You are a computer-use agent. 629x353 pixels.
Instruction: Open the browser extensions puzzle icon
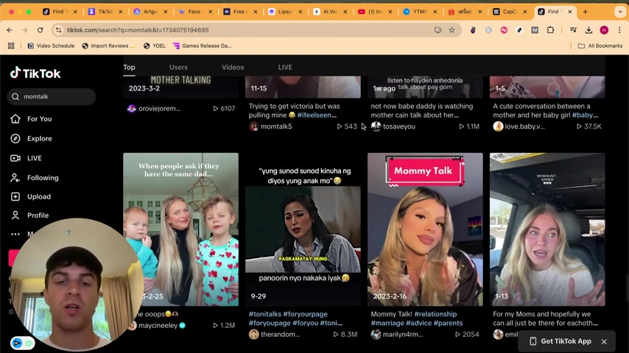tap(550, 30)
